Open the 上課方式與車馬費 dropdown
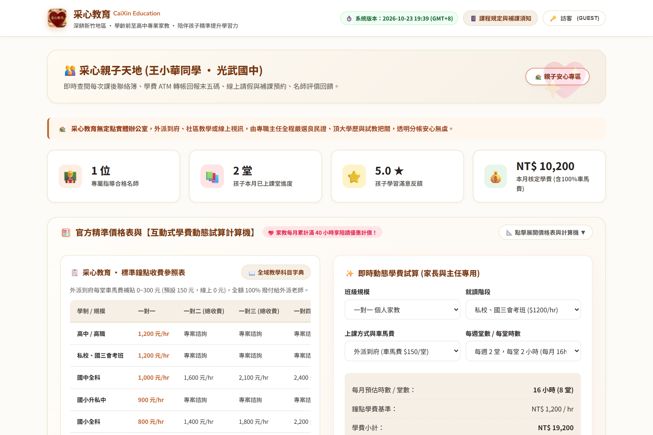 point(402,351)
